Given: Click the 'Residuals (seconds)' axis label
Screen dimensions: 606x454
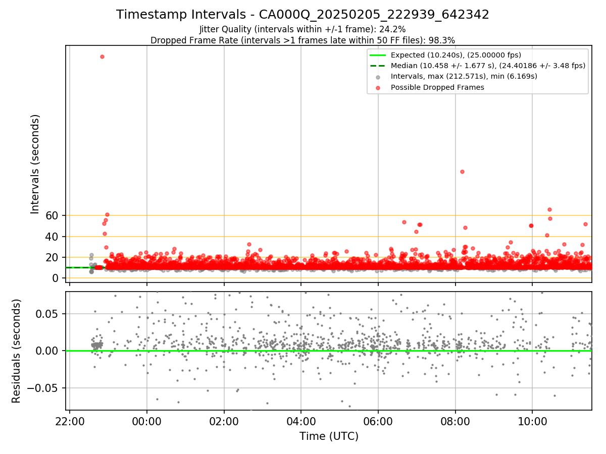Looking at the screenshot, I should (17, 351).
